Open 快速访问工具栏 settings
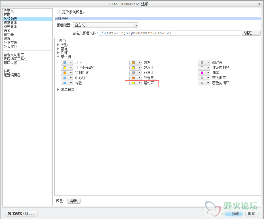The image size is (264, 219). 16,59
